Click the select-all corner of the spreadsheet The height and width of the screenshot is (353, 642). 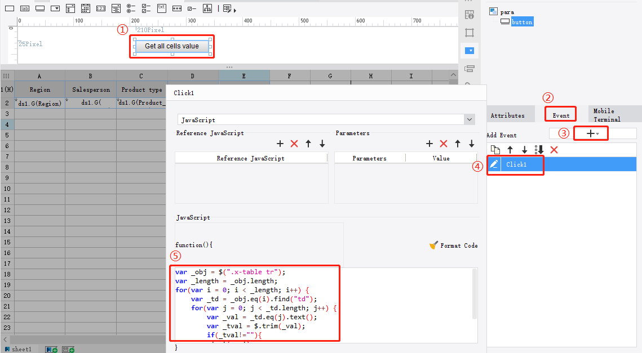[7, 75]
